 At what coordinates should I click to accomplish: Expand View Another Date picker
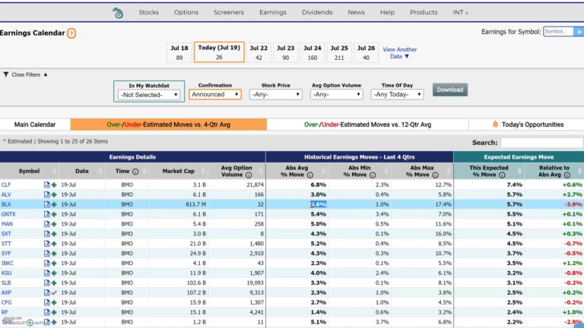click(x=400, y=53)
